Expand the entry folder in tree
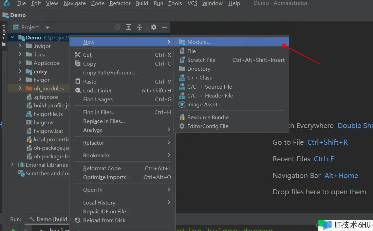The image size is (373, 231). point(20,71)
